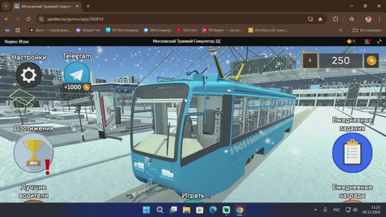Open Ежедневные задания clipboard icon
Screen dimensions: 386x217
[352, 153]
